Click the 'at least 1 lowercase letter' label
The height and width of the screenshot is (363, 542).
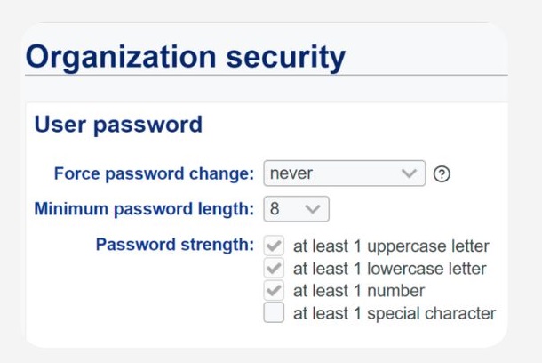pyautogui.click(x=391, y=269)
